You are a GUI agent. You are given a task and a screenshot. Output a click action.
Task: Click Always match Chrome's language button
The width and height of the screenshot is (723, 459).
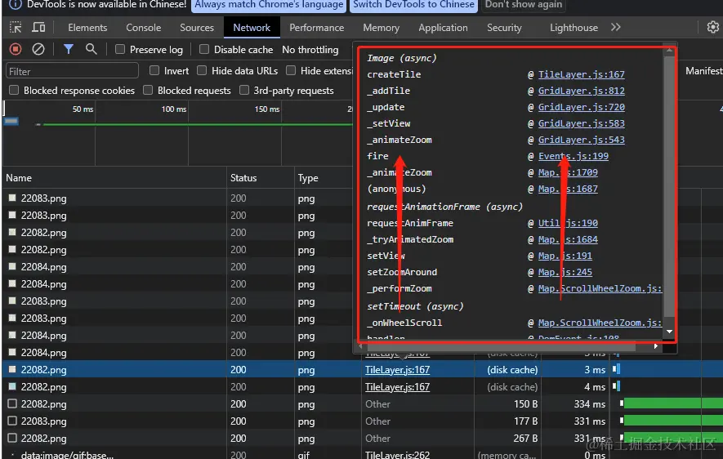tap(269, 5)
